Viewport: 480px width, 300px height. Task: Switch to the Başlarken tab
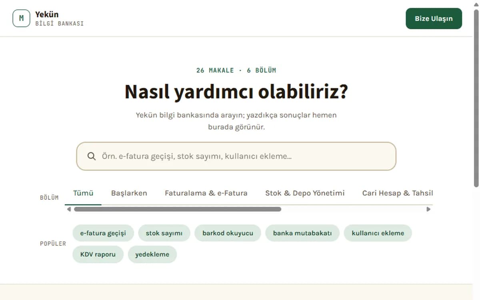(x=129, y=193)
